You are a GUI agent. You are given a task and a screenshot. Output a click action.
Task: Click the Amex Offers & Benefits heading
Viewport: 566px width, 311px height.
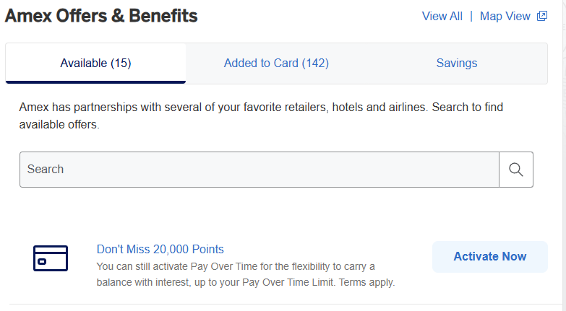[x=101, y=16]
